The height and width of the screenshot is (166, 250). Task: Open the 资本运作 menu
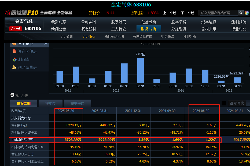[x=209, y=22]
